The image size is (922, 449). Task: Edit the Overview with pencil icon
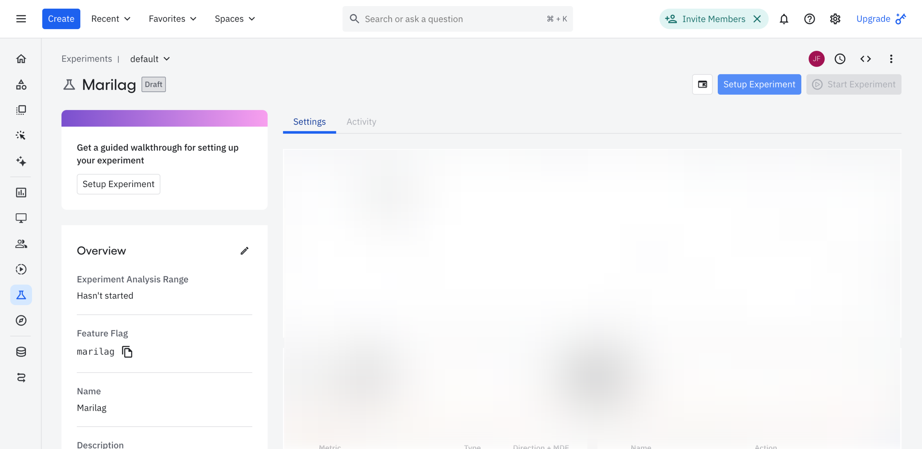pos(245,251)
